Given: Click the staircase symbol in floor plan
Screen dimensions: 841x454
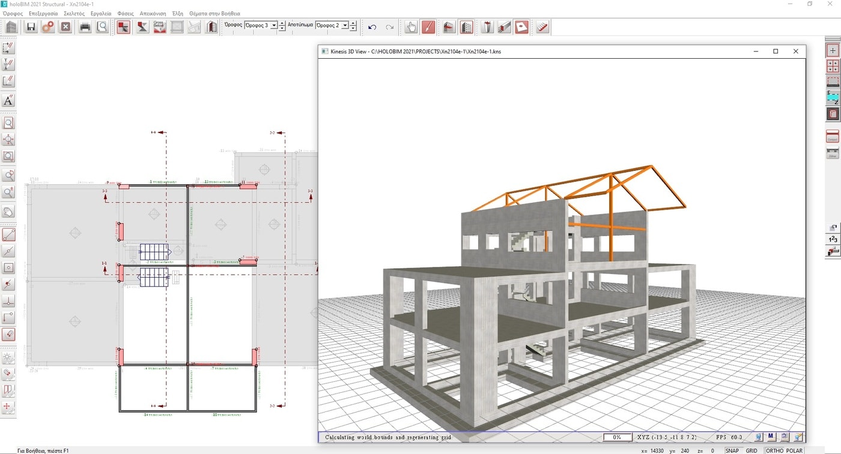Looking at the screenshot, I should (x=154, y=251).
